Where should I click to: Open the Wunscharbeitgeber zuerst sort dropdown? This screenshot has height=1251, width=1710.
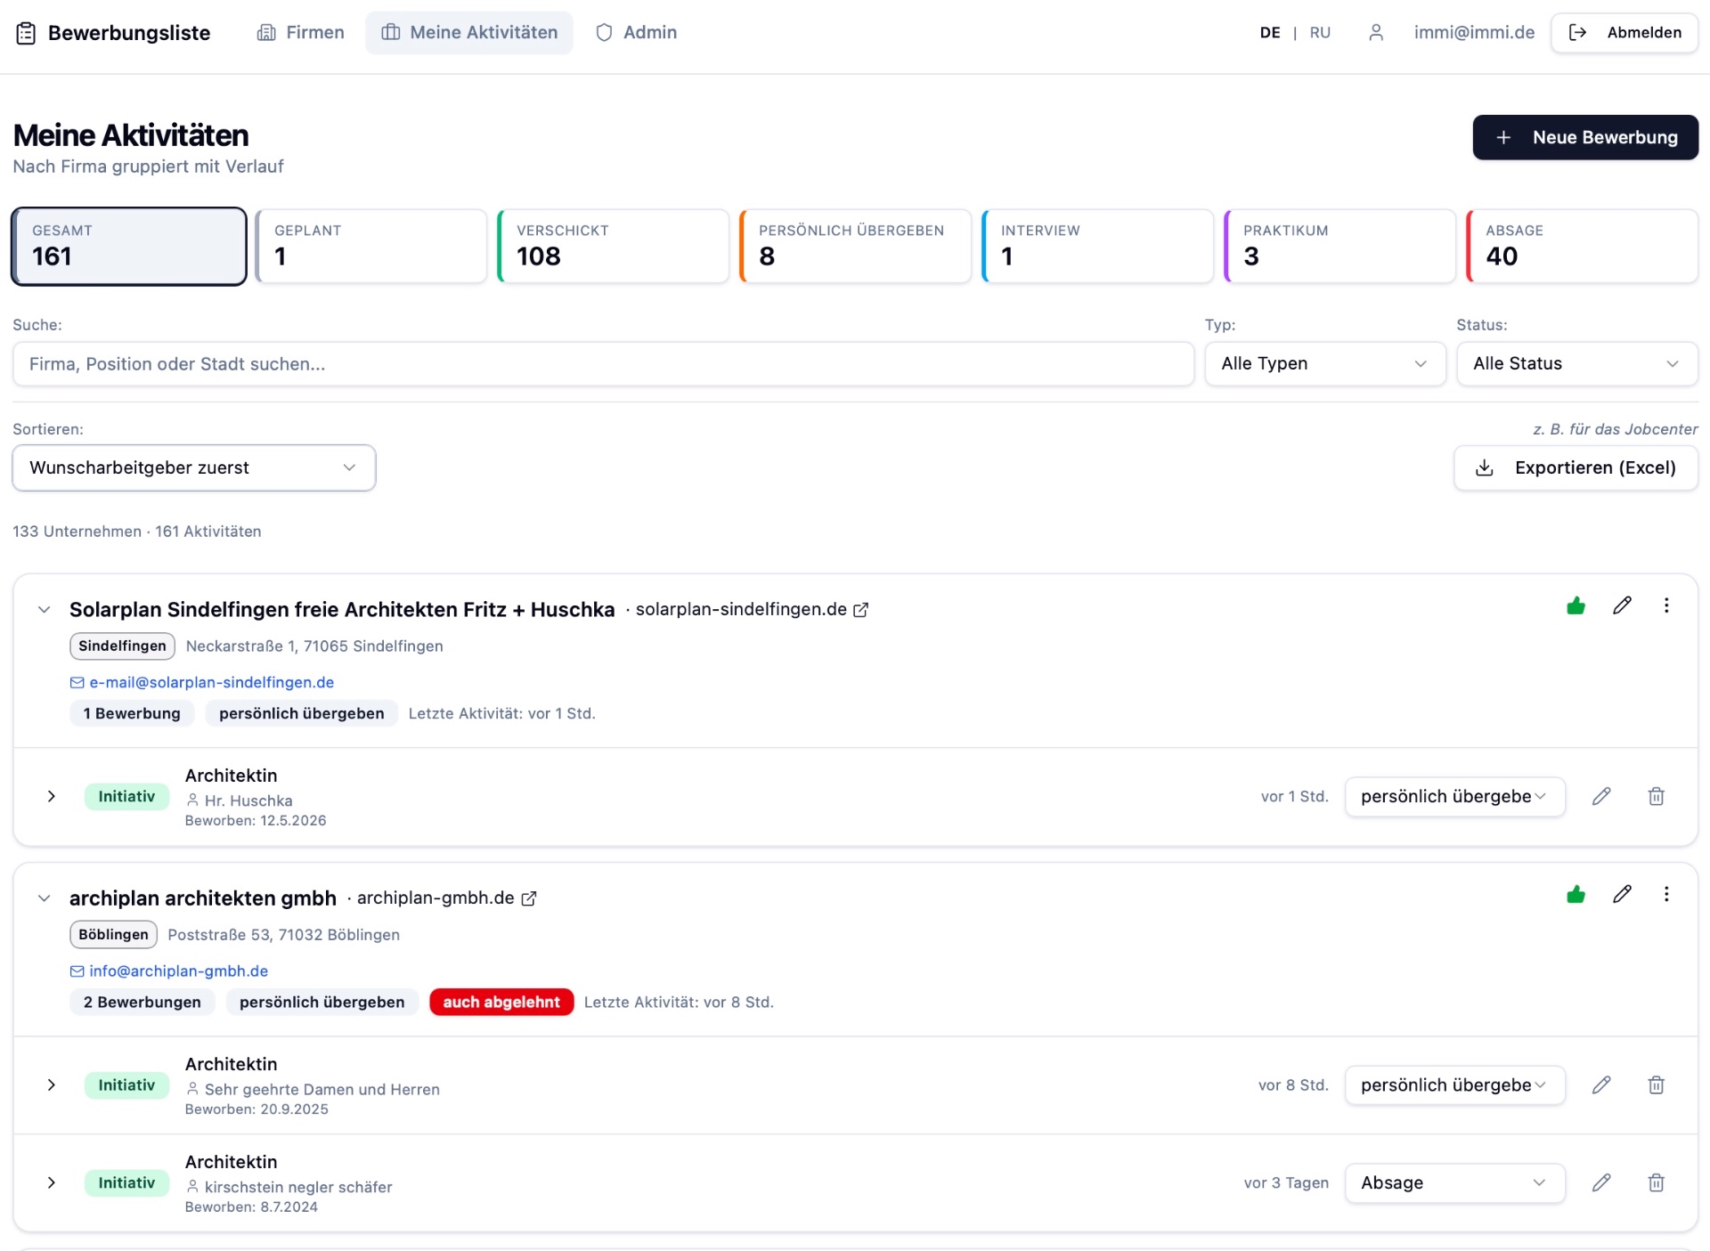[x=194, y=468]
